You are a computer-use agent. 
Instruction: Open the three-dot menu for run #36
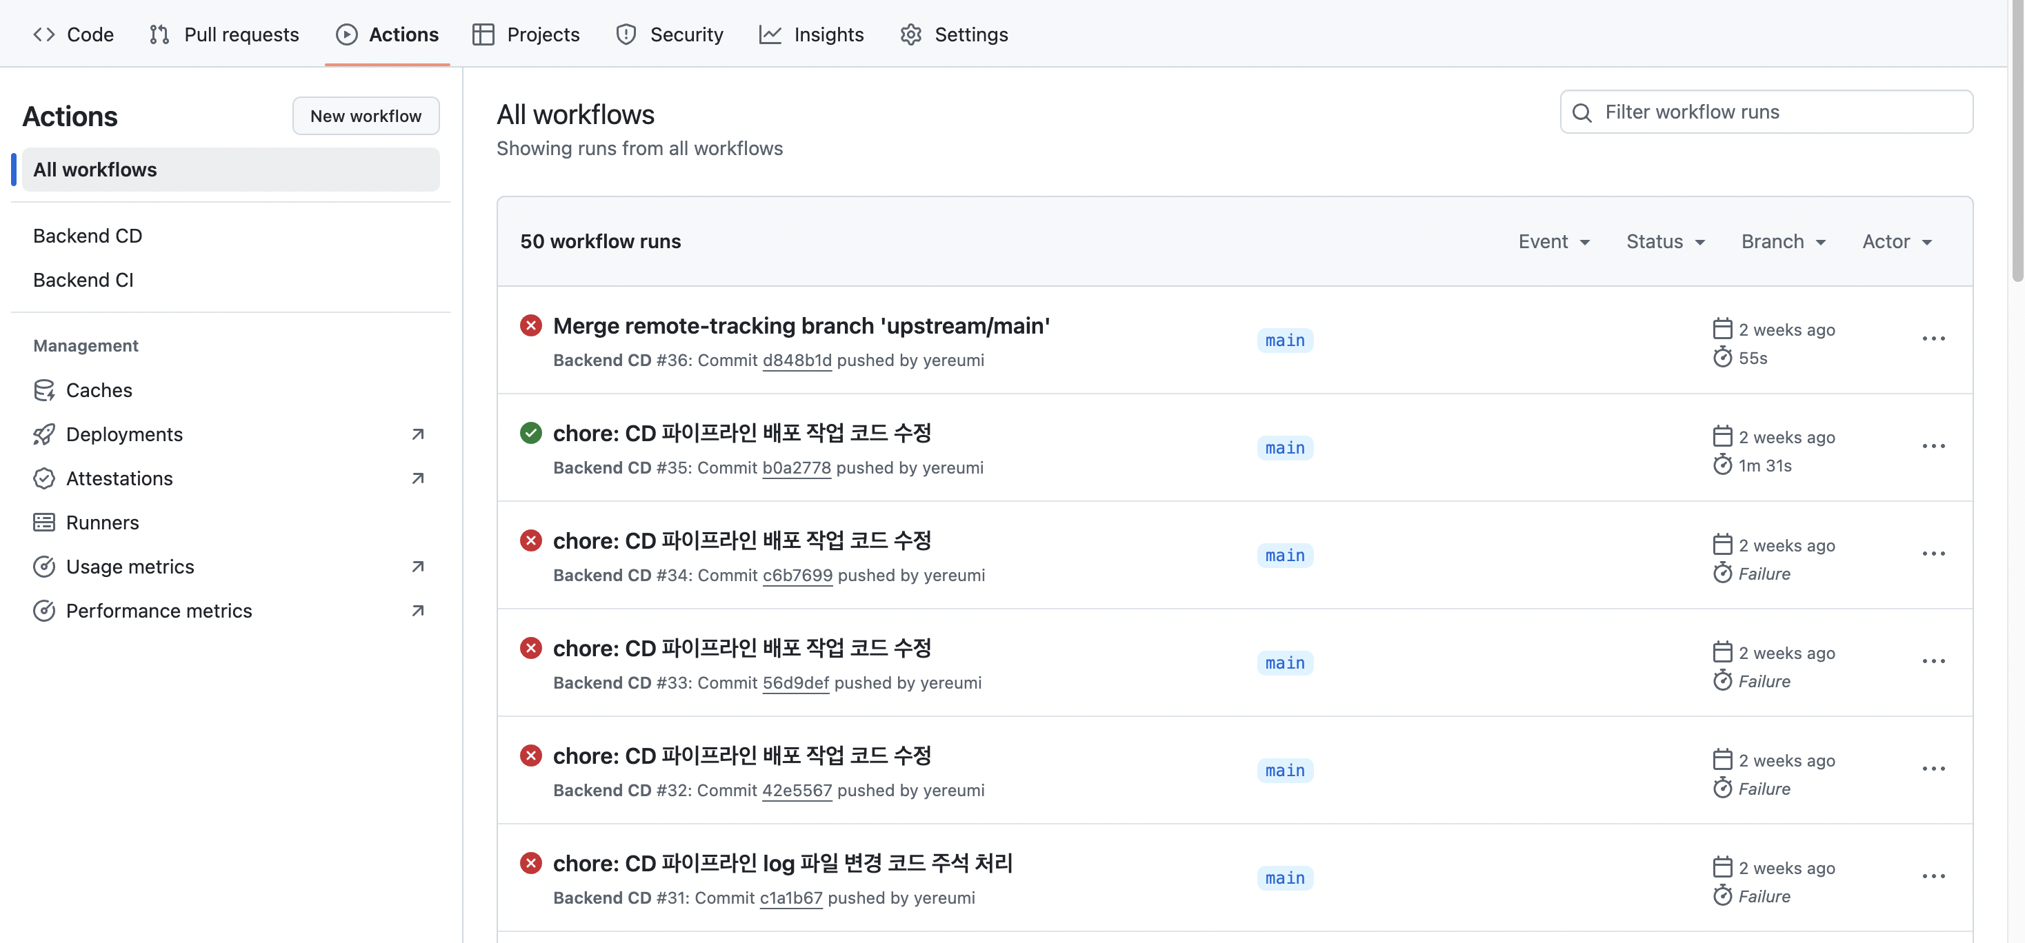(1933, 338)
